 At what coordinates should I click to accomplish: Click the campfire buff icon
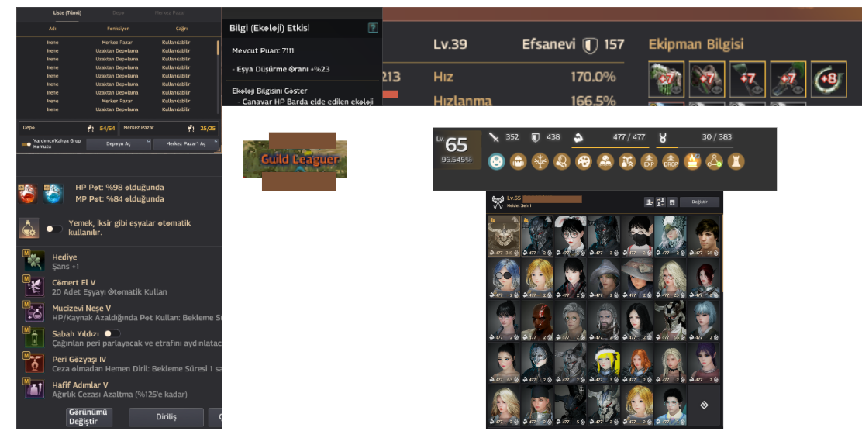click(692, 161)
